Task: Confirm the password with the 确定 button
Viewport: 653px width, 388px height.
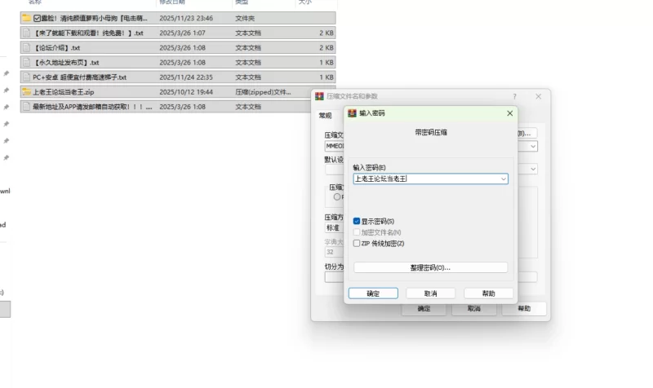Action: point(373,293)
